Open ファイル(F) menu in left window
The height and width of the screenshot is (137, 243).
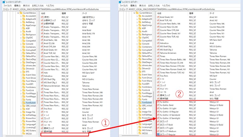8,6
